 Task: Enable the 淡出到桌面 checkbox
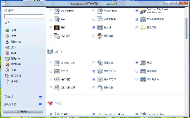tap(137, 79)
